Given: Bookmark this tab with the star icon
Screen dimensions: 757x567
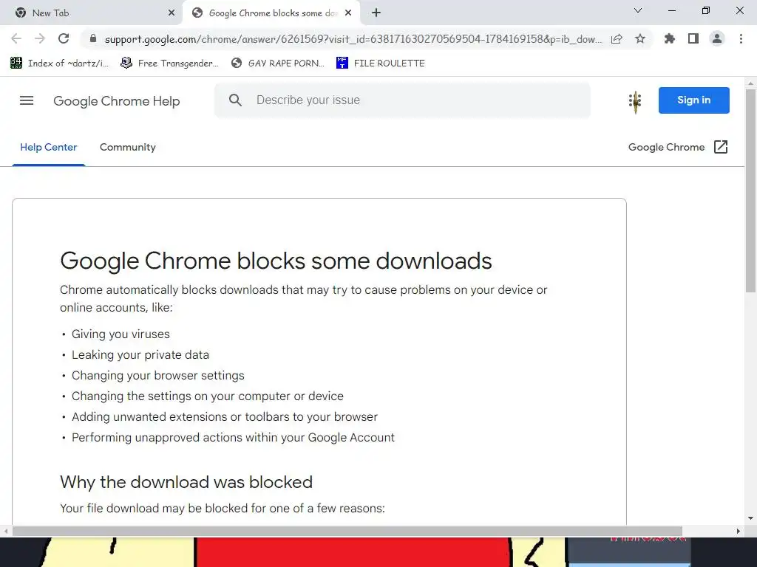Looking at the screenshot, I should [x=640, y=38].
